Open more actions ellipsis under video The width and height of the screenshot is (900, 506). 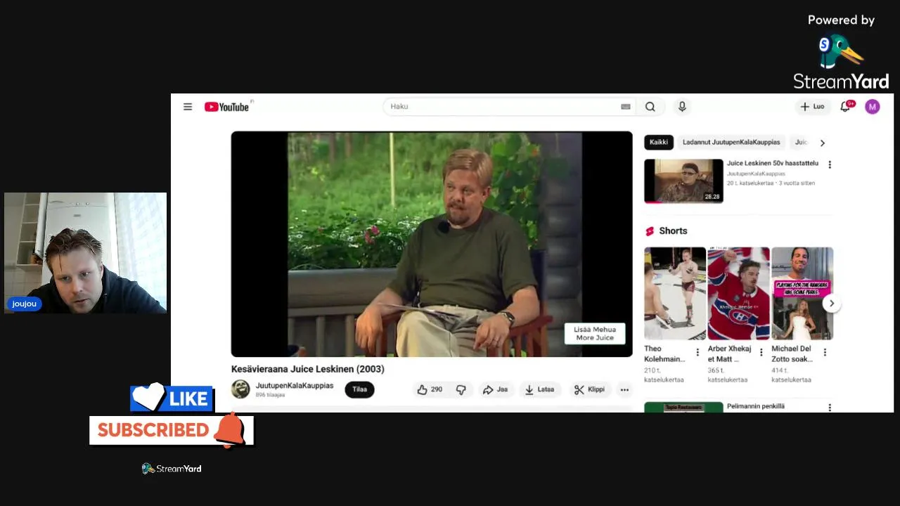point(624,389)
